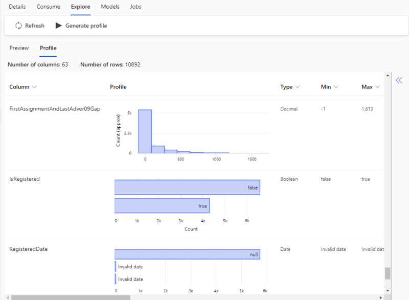Screen dimensions: 409x300
Task: Click horizontal scrollbar left arrow
Action: coord(8,297)
